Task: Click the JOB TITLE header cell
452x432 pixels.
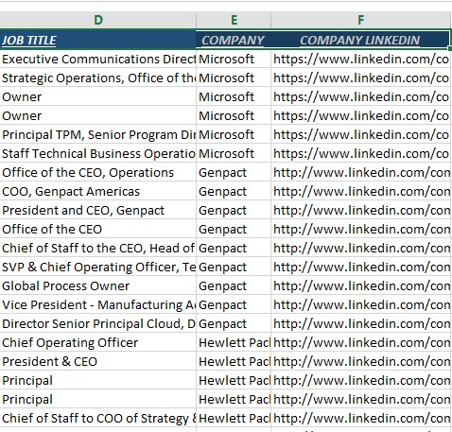Action: pyautogui.click(x=97, y=40)
